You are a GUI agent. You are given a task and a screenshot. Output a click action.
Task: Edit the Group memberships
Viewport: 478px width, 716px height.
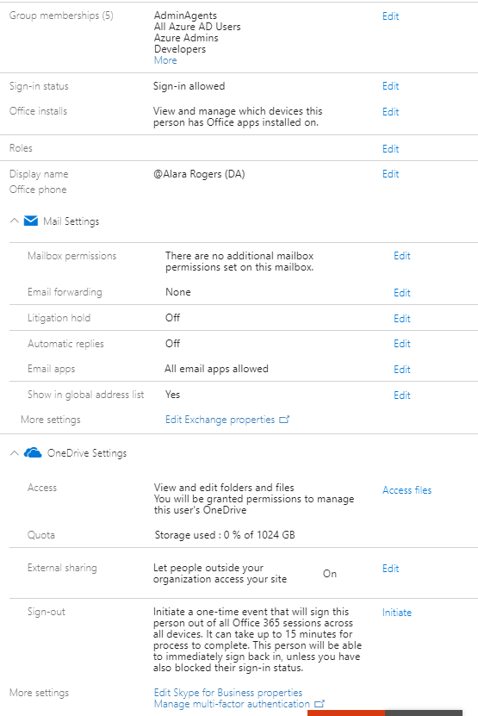[390, 16]
